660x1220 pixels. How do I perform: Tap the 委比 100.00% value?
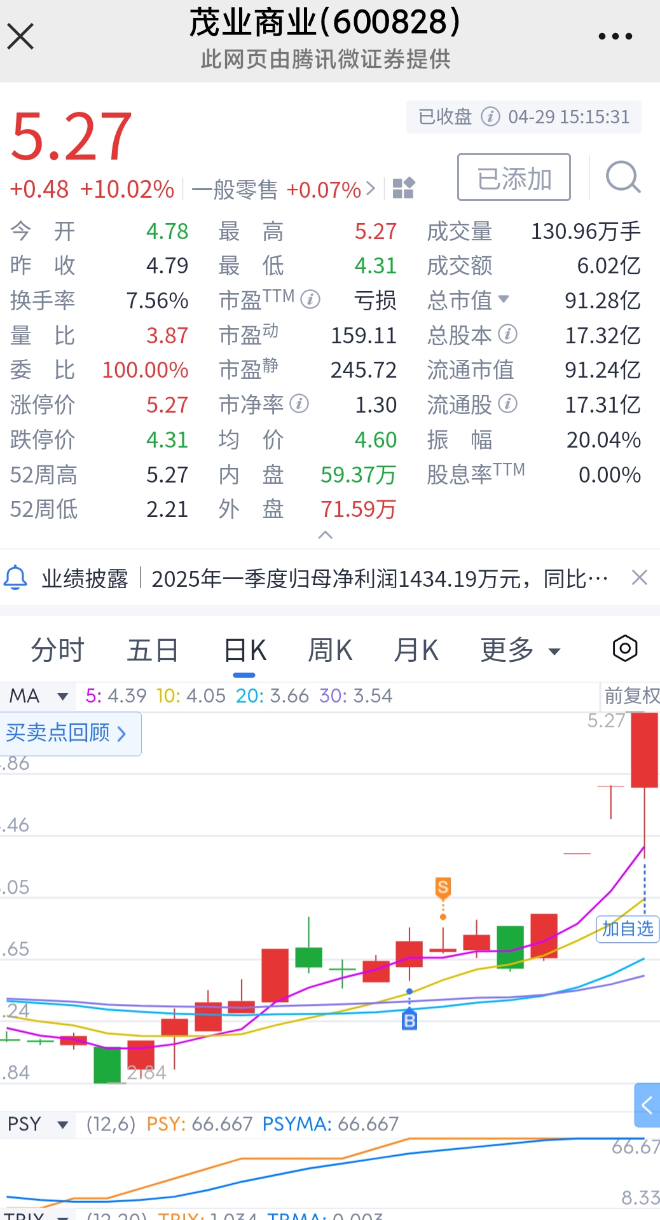[x=145, y=369]
